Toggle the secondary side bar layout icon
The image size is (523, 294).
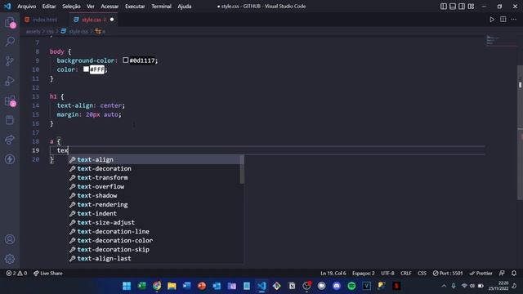pyautogui.click(x=462, y=7)
